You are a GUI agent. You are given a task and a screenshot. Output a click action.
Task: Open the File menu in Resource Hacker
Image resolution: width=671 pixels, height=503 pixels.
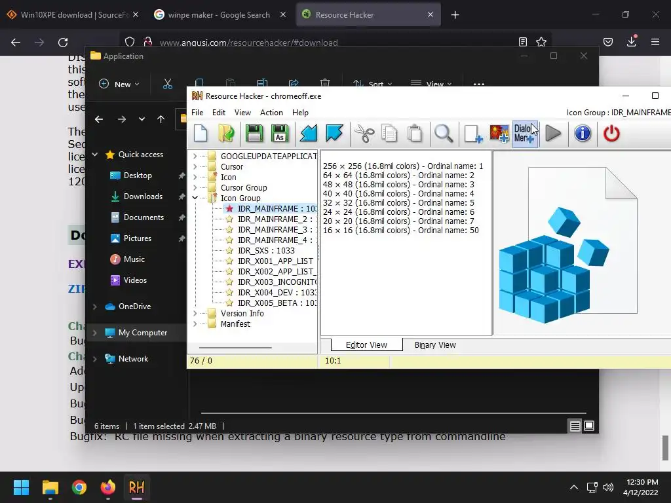click(197, 113)
